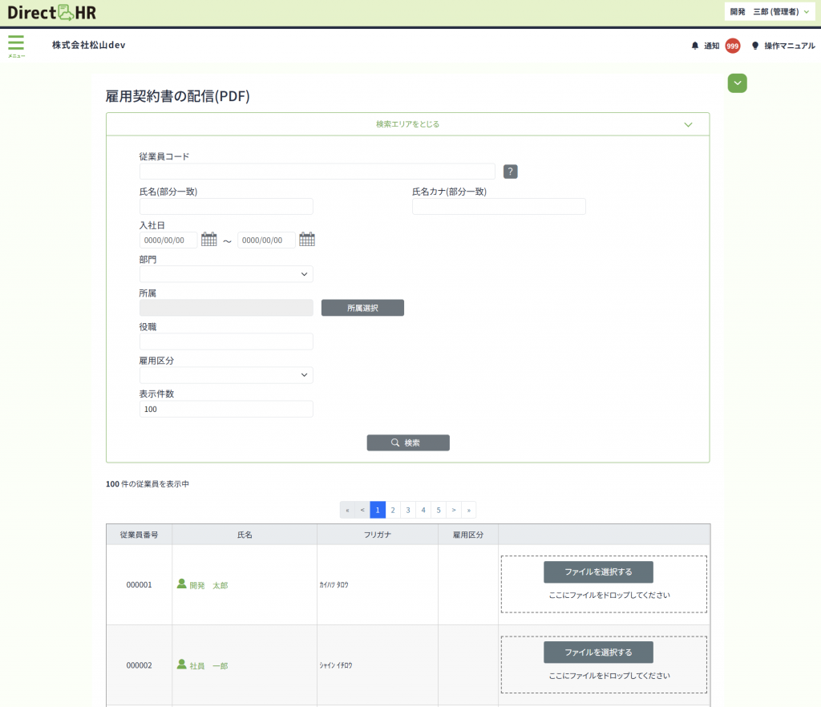Open the 雇用区分 dropdown
Screen dimensions: 821x707
coord(226,375)
